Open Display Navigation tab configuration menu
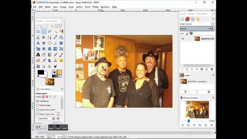This screenshot has height=139, width=247. [x=213, y=98]
